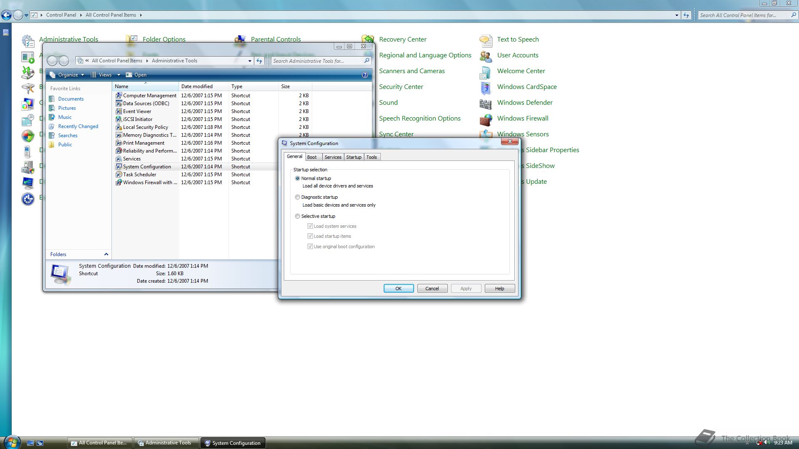Select the Reliability and Performance shortcut icon
This screenshot has width=799, height=449.
click(119, 151)
